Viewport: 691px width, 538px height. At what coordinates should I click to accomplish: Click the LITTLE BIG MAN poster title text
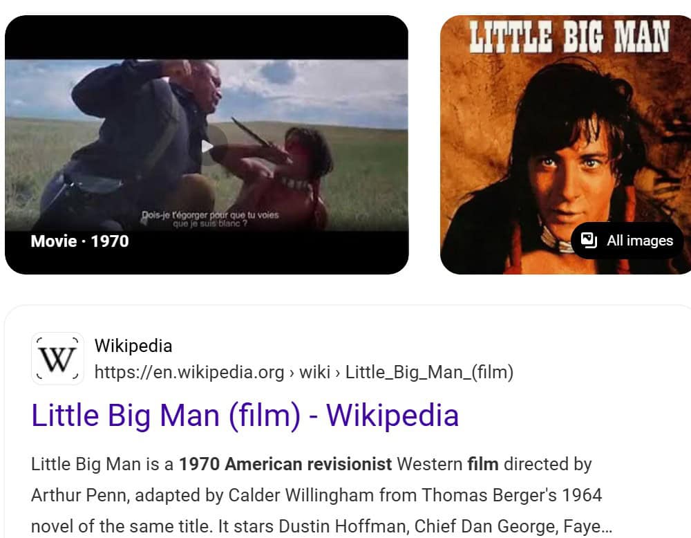point(569,37)
